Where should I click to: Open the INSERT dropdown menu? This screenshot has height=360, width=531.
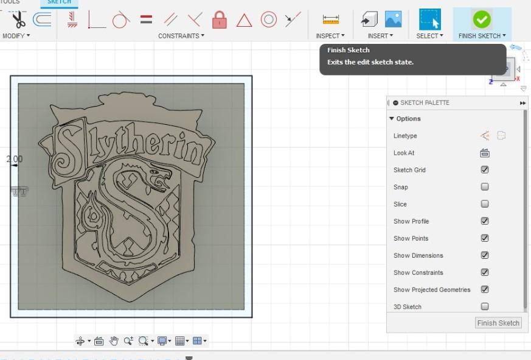click(380, 35)
